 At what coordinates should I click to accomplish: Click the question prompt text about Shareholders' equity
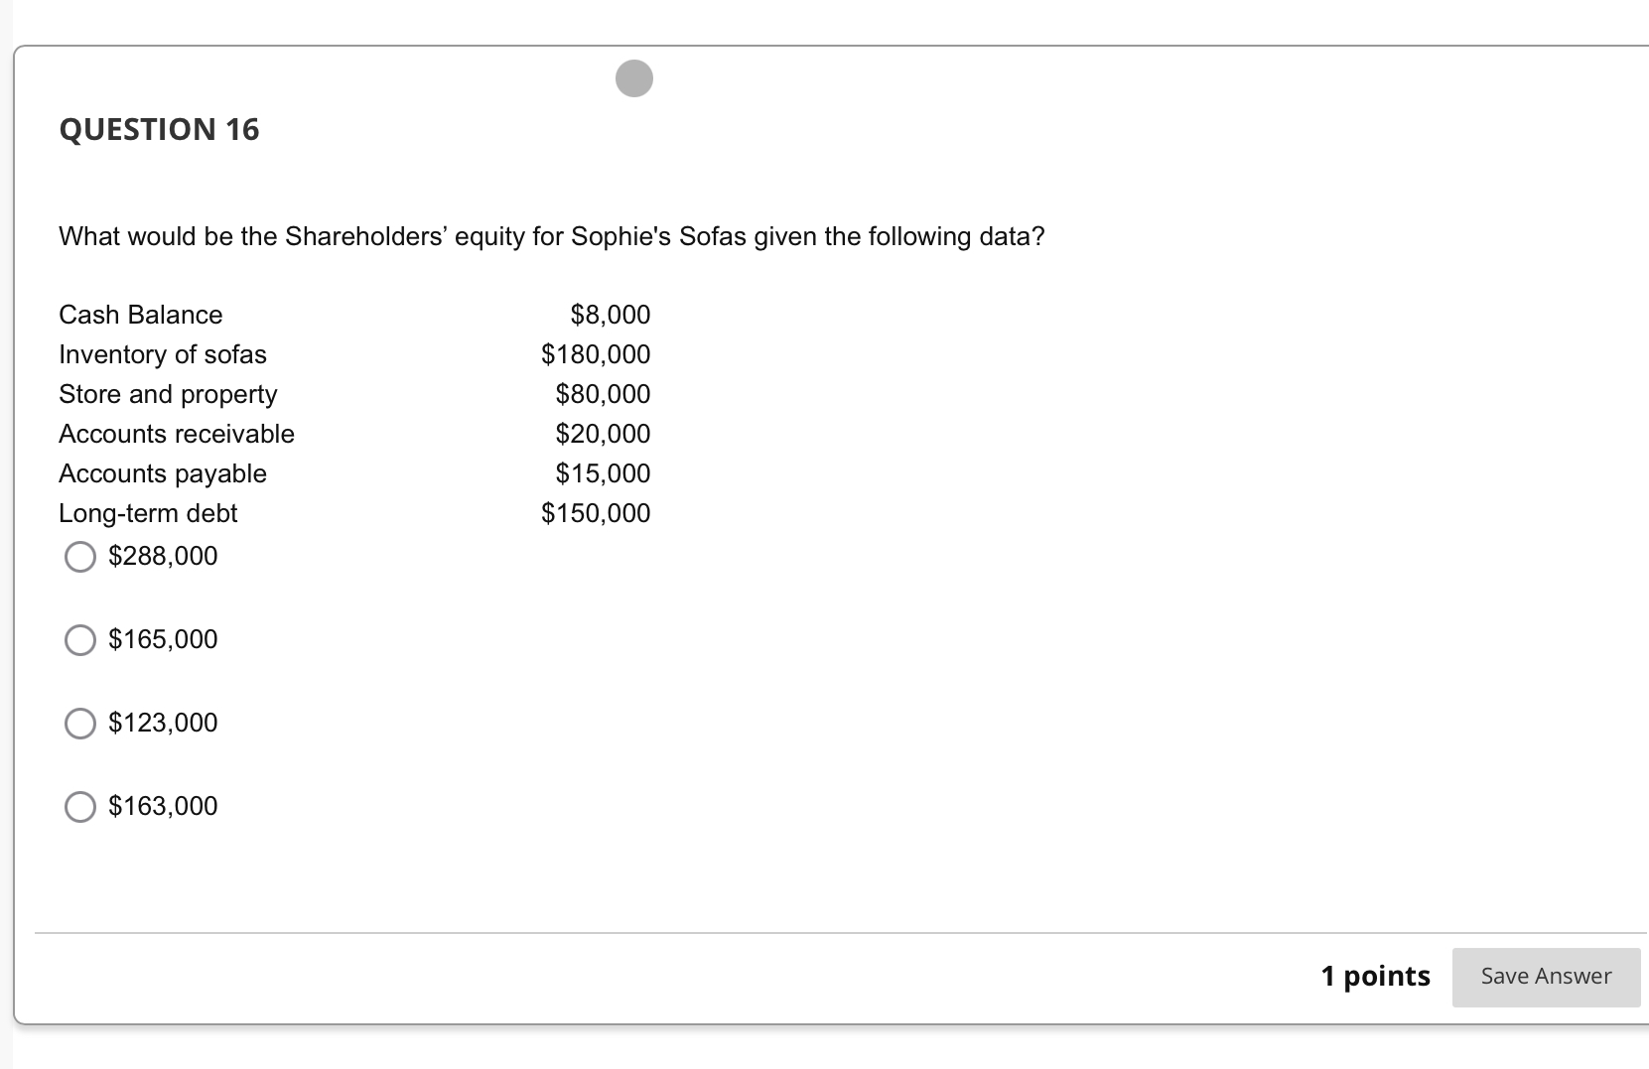[x=551, y=236]
